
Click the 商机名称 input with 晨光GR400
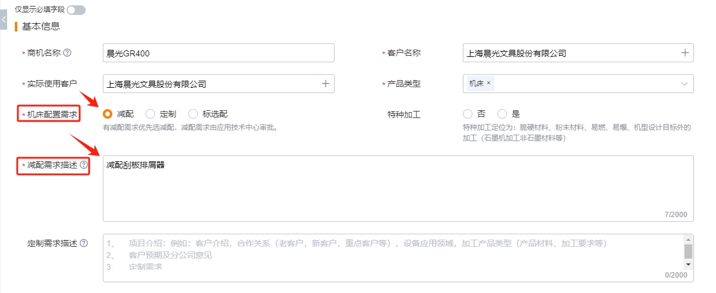click(219, 53)
